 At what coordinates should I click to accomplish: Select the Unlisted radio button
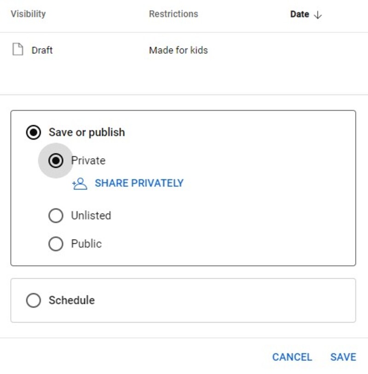coord(56,216)
